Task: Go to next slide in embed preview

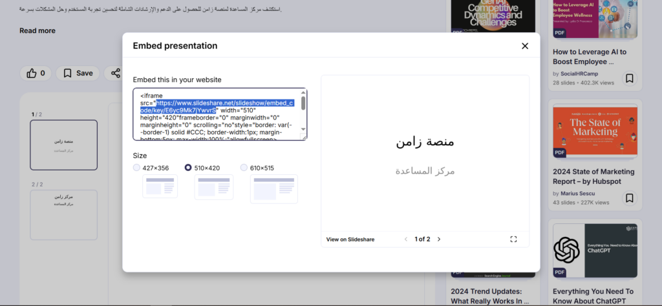Action: click(x=439, y=240)
